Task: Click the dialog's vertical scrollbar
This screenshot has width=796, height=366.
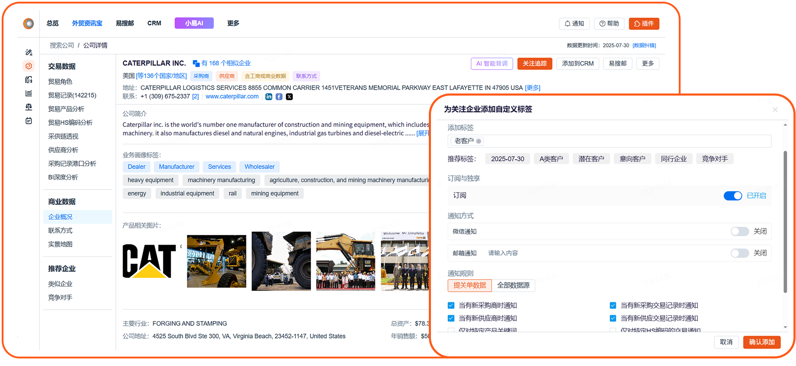Action: pyautogui.click(x=785, y=222)
